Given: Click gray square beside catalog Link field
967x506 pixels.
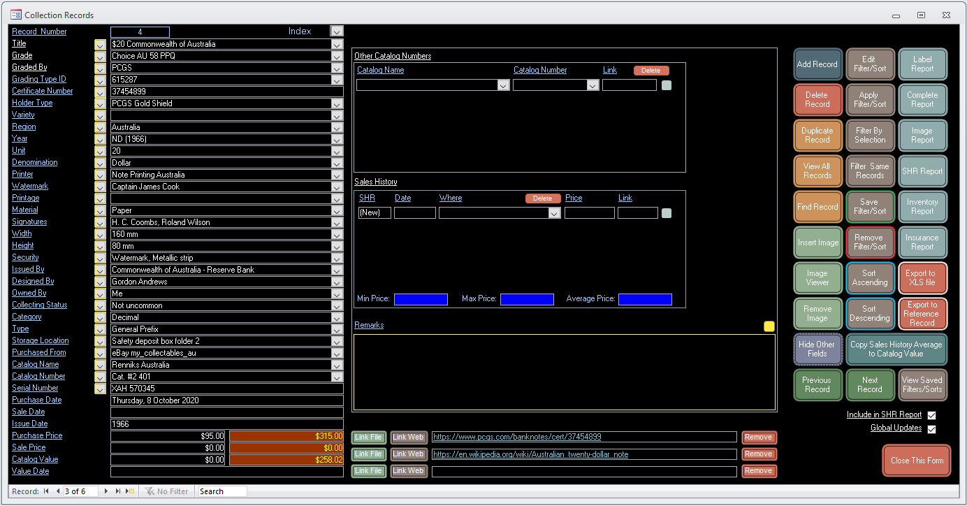Looking at the screenshot, I should point(667,85).
